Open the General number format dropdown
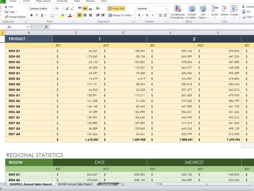The height and width of the screenshot is (191, 254). (x=166, y=8)
